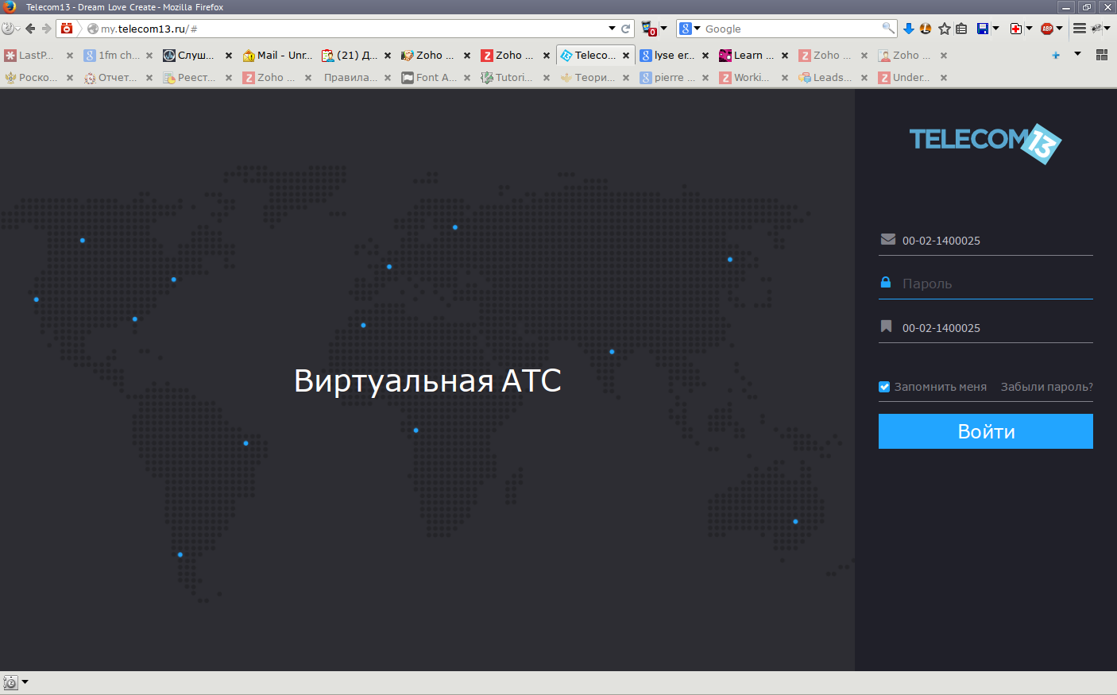Open a new tab with plus button

pos(1056,55)
